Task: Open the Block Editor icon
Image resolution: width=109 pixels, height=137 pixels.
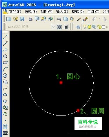Action: (x=86, y=19)
